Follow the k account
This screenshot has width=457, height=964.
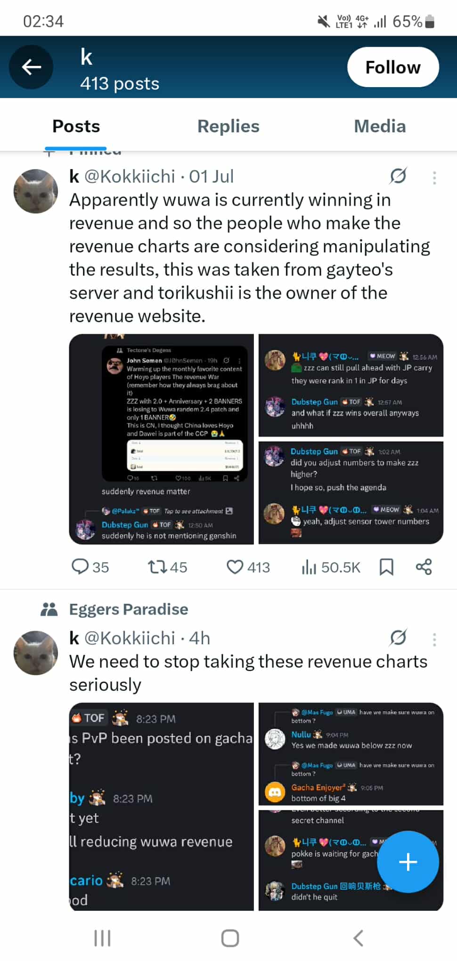(393, 67)
